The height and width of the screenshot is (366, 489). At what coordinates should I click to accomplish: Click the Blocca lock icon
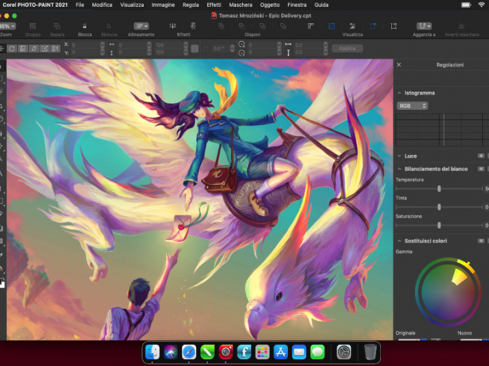(x=85, y=26)
